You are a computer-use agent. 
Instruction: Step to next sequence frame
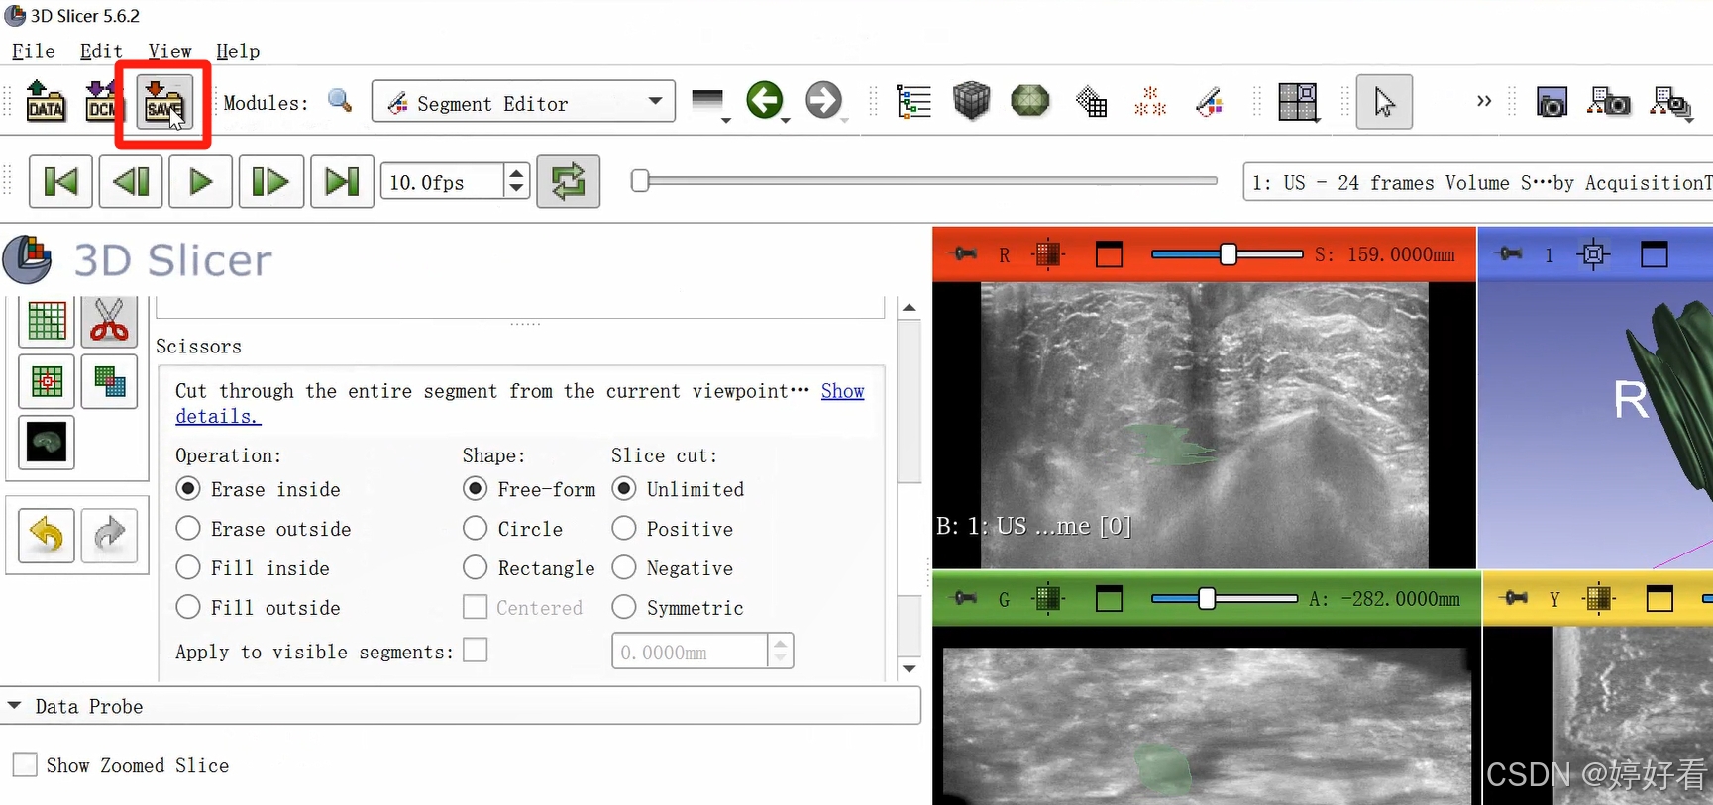271,181
